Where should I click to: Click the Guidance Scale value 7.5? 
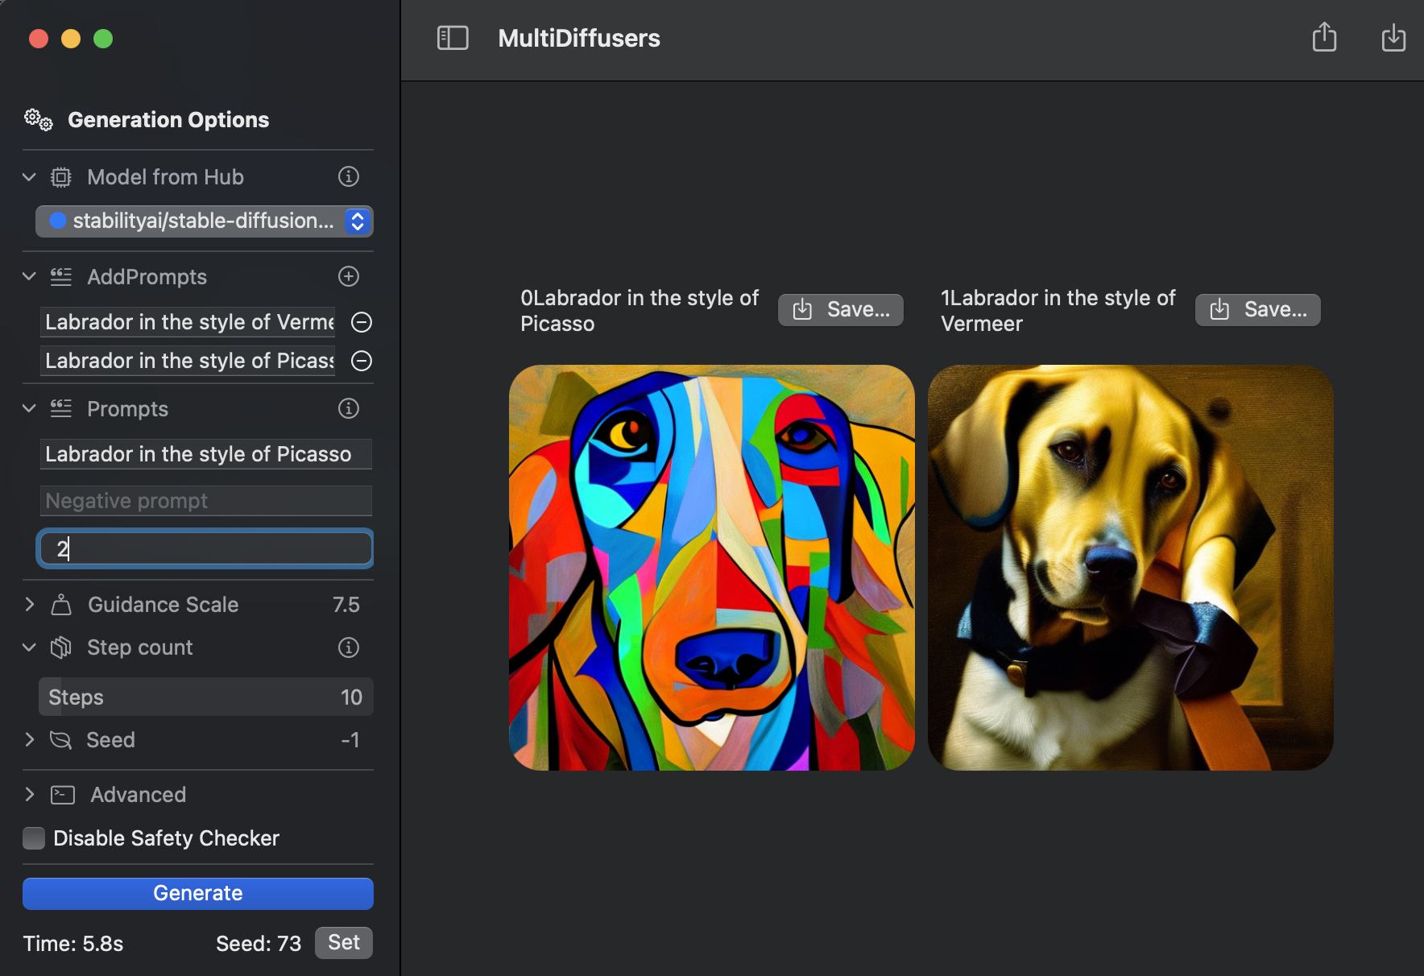coord(346,605)
